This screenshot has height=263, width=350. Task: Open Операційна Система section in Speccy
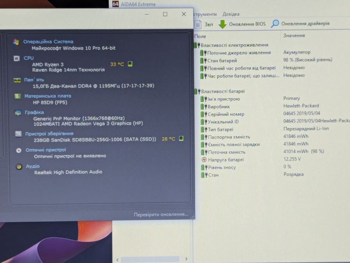(48, 42)
